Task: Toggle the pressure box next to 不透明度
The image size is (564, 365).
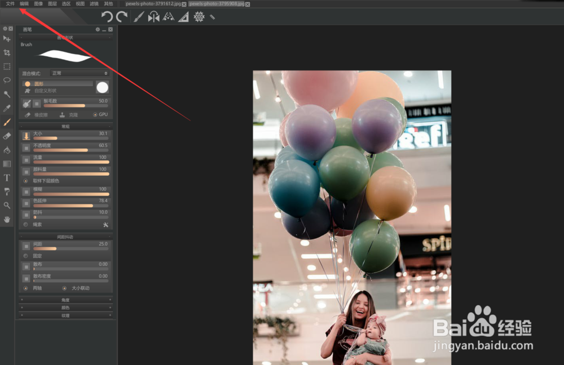Action: 27,148
